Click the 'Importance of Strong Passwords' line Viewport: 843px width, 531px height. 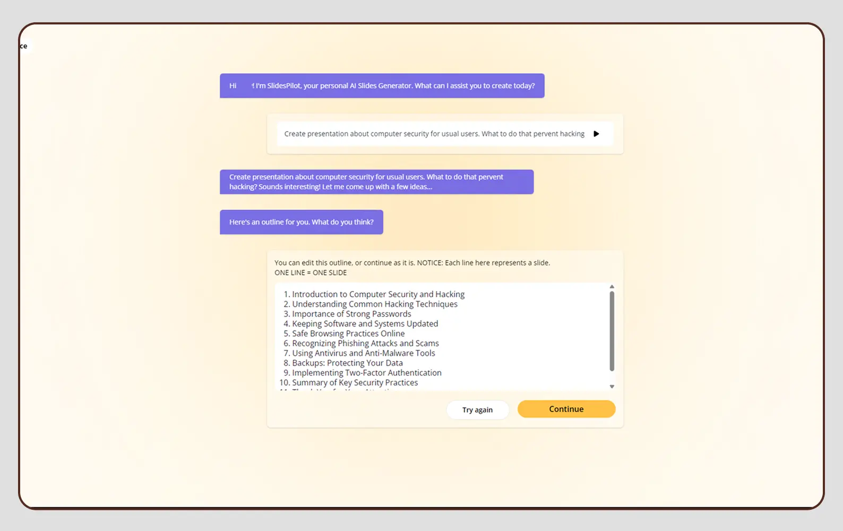tap(351, 314)
